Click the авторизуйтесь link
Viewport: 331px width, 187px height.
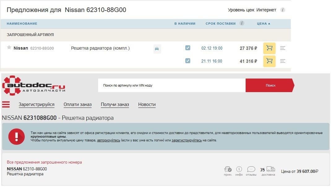pyautogui.click(x=109, y=140)
